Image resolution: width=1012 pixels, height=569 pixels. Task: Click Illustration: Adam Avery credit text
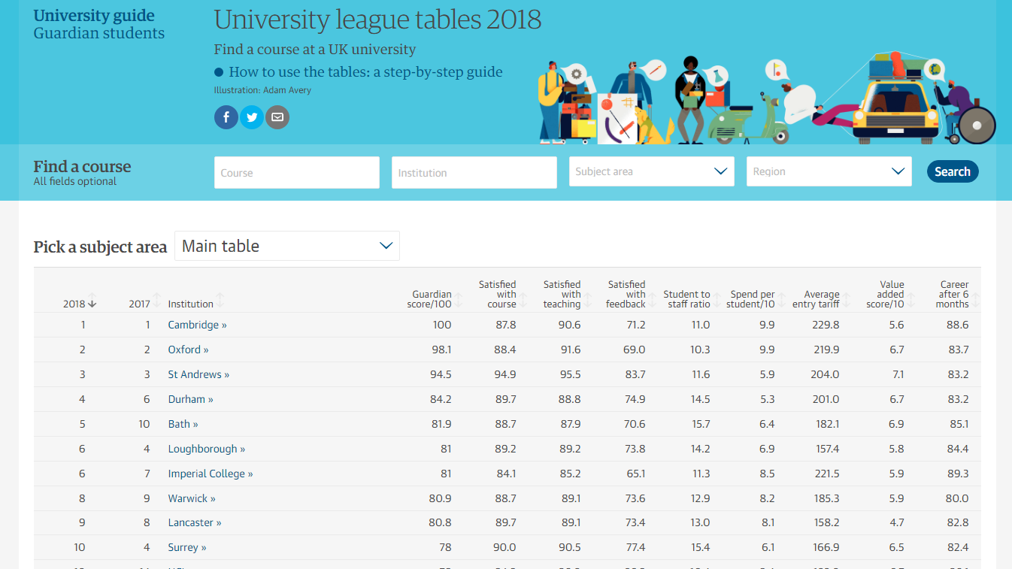[x=262, y=90]
